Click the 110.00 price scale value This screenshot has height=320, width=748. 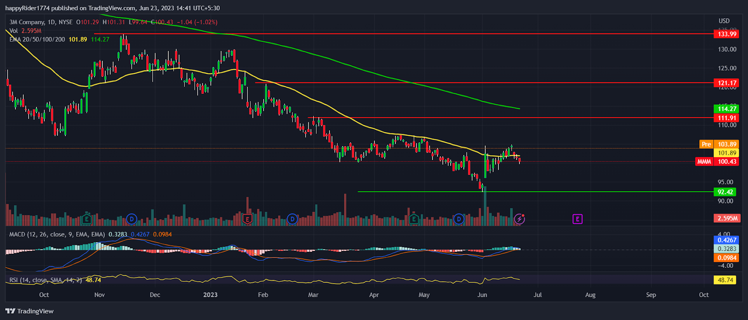pyautogui.click(x=727, y=125)
